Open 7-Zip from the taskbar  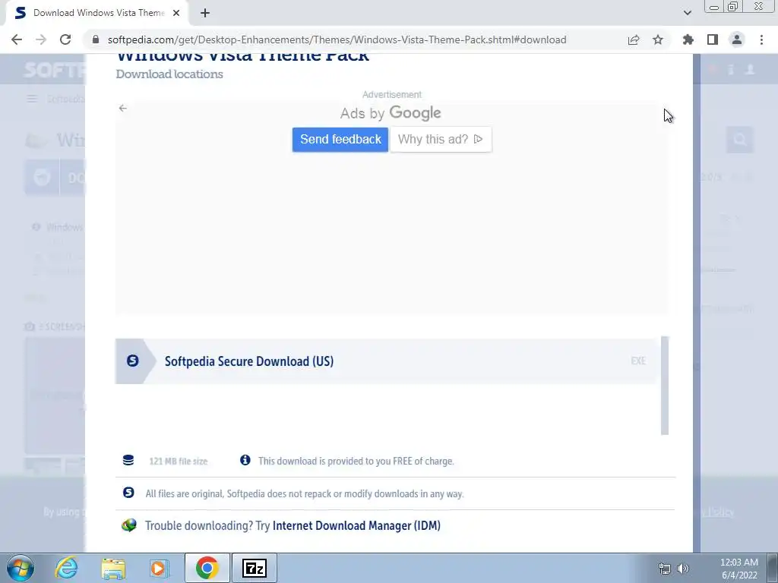[255, 568]
